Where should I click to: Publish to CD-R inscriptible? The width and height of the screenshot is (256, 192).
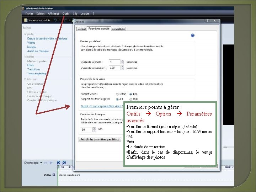pos(37,92)
